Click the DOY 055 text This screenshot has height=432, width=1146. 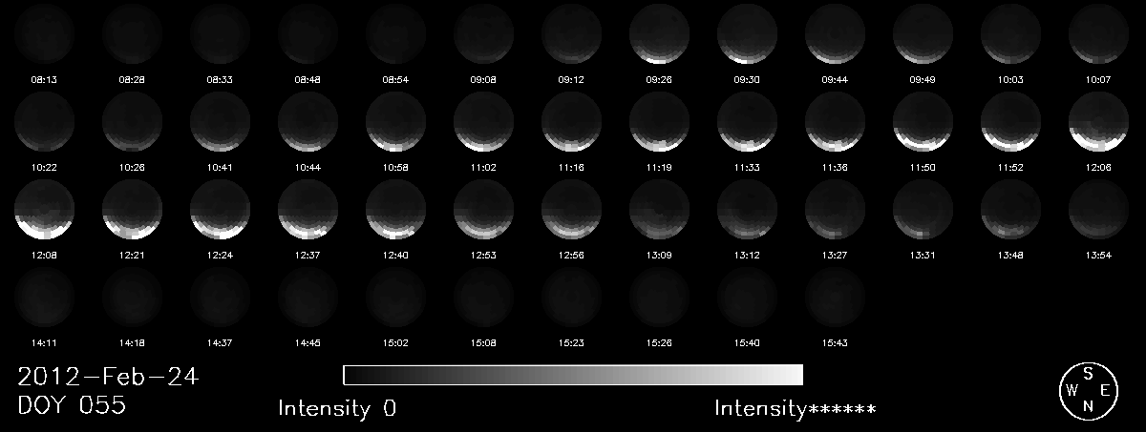[72, 405]
